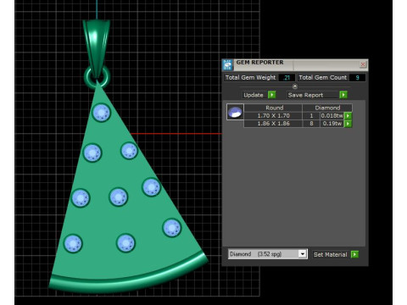The height and width of the screenshot is (305, 407).
Task: Collapse the panel using the small round arrow
Action: [x=295, y=86]
